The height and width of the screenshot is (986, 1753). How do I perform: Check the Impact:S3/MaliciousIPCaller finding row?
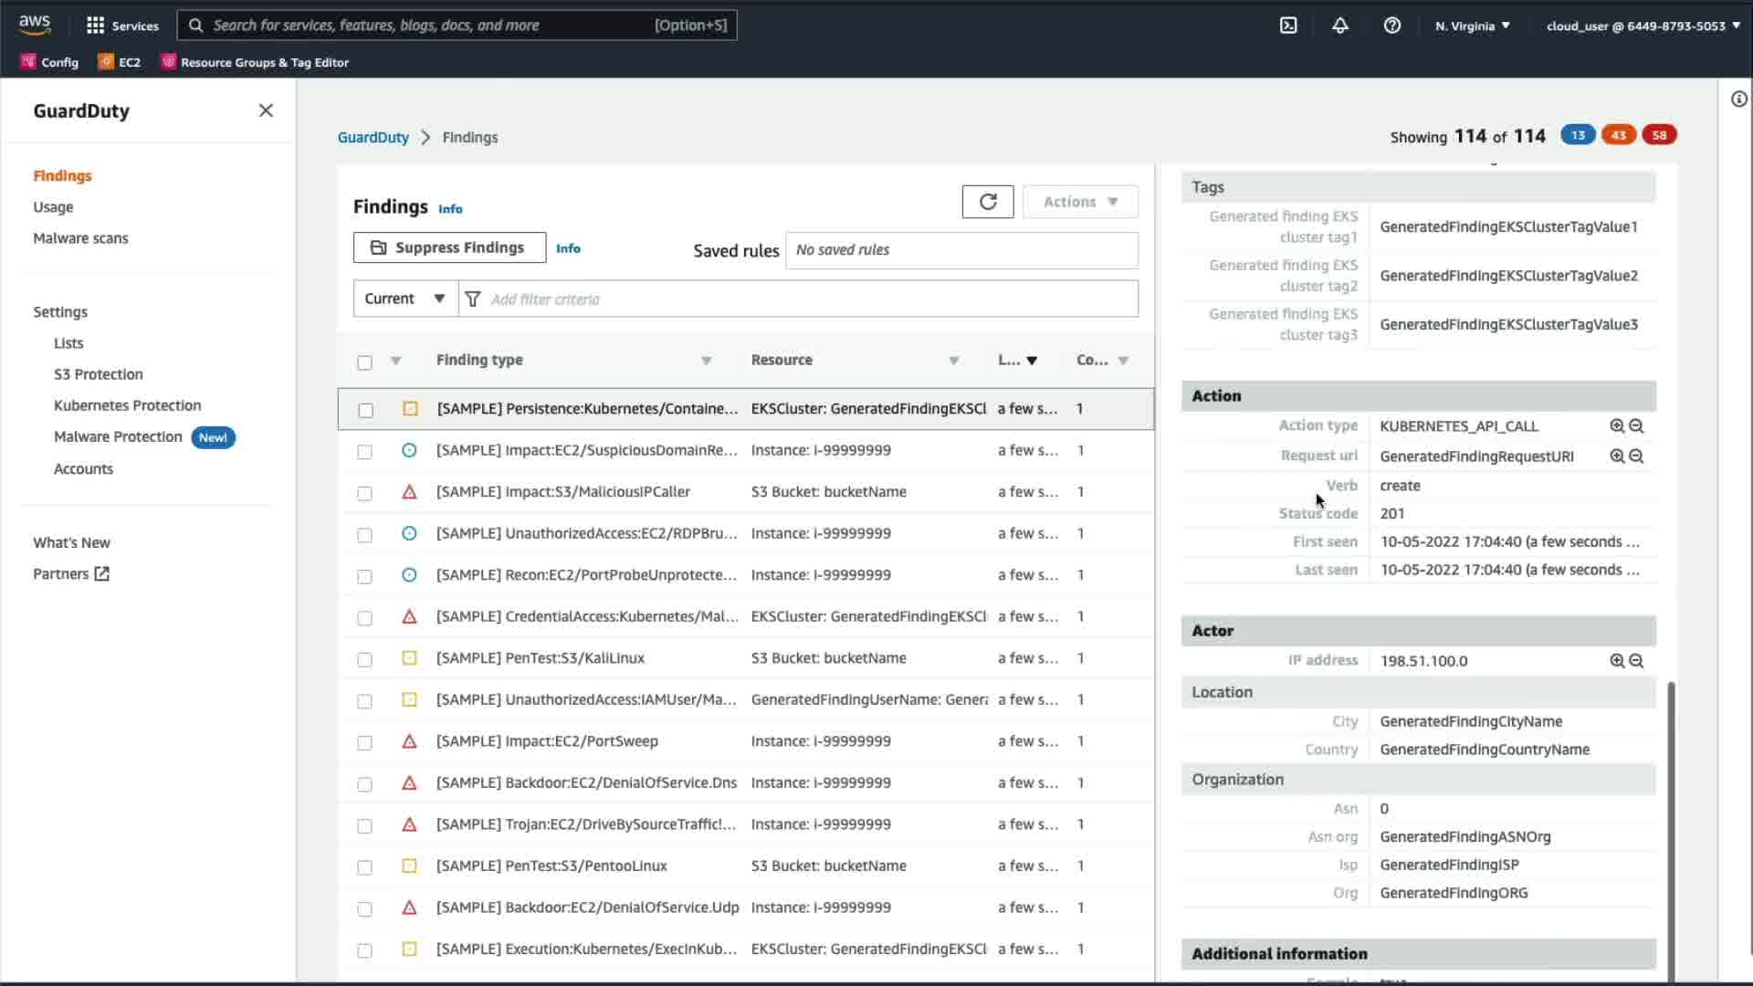(364, 493)
